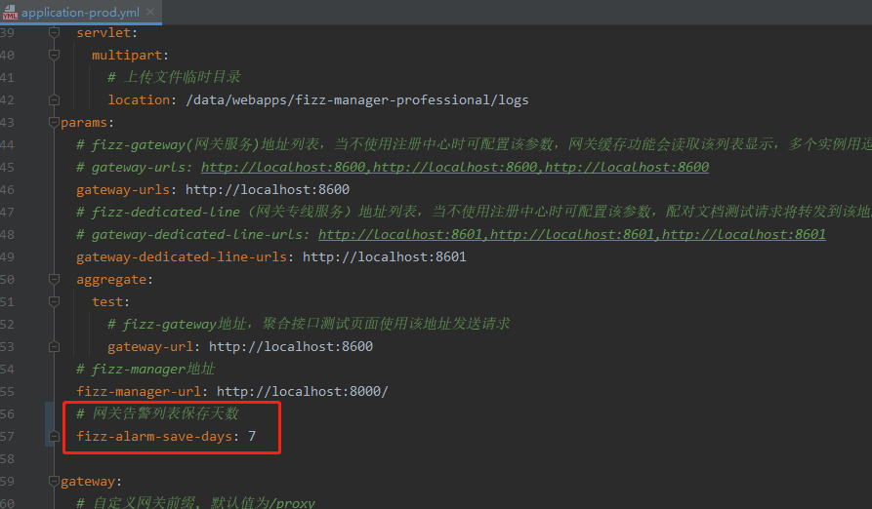Click the YML file icon in the tab
872x509 pixels.
[x=10, y=13]
